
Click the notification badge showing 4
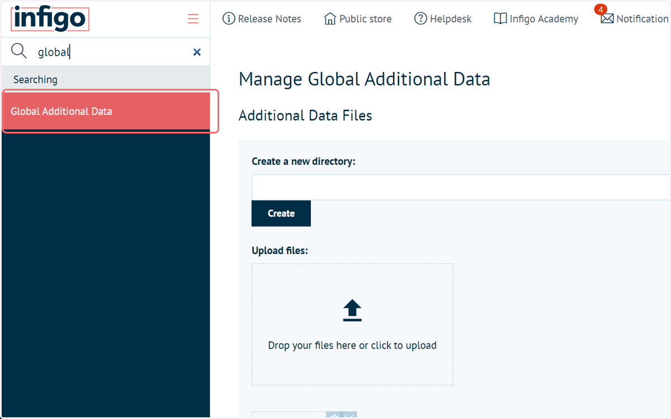click(x=601, y=10)
